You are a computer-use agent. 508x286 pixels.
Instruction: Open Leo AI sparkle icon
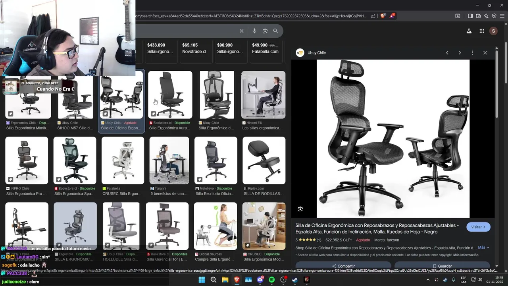pos(486,16)
